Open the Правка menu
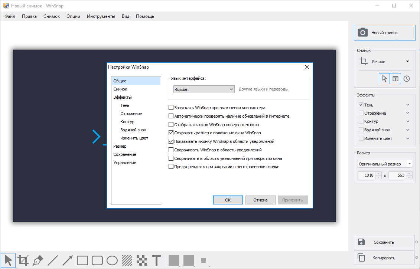 click(29, 16)
